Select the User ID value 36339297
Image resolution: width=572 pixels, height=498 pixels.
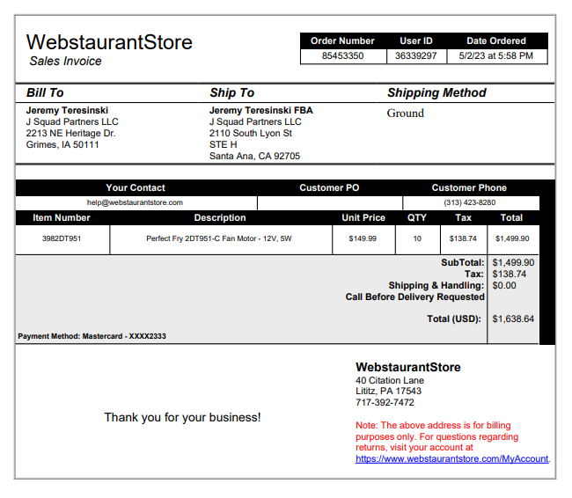pyautogui.click(x=416, y=55)
